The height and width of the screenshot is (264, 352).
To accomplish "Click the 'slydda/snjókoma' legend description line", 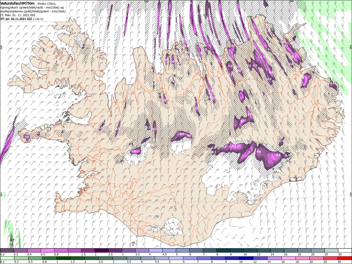I will (33, 11).
